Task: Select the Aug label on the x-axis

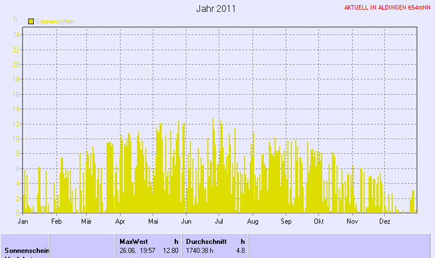Action: click(252, 221)
